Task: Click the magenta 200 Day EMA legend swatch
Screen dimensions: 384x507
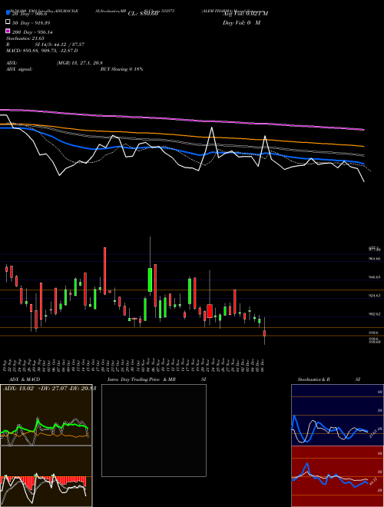Action: tap(8, 31)
